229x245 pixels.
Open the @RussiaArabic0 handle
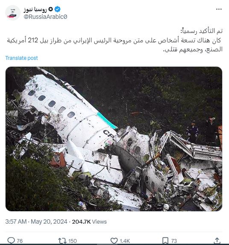(45, 17)
